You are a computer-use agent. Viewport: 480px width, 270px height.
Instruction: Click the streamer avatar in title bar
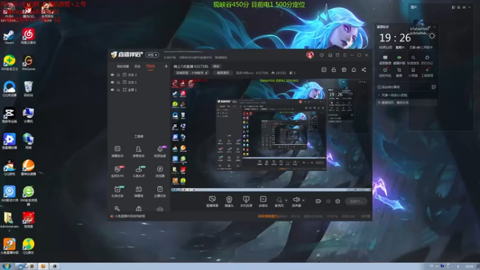[x=310, y=55]
